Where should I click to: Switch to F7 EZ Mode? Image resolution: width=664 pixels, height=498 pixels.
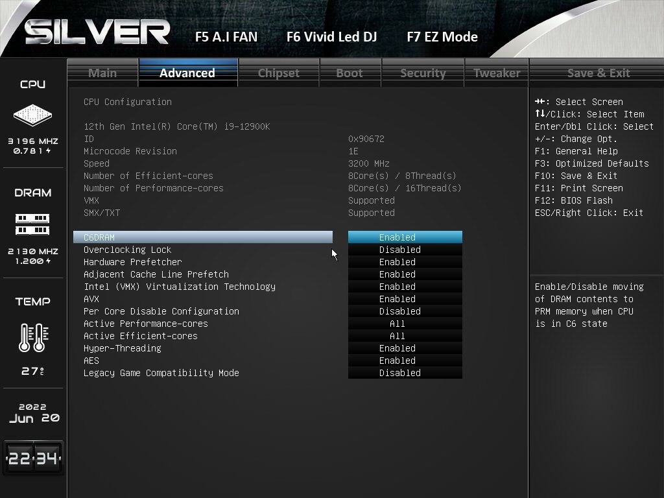[442, 37]
